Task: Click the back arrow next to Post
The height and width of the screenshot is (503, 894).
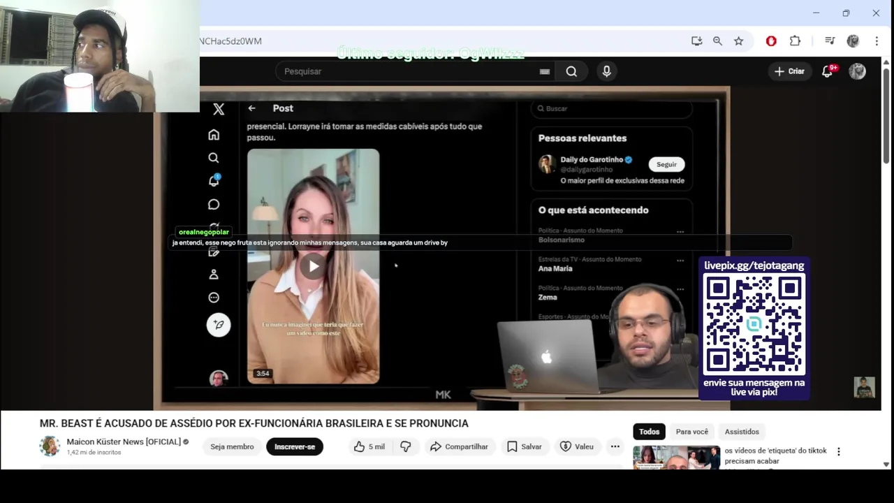Action: pos(251,108)
